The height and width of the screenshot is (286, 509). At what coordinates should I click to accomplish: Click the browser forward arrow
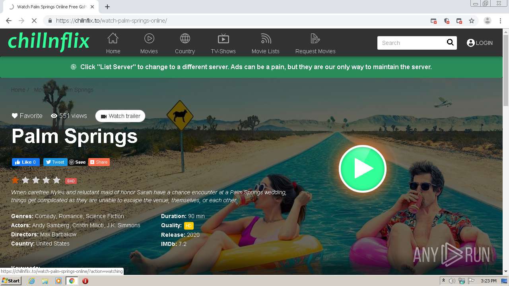[x=21, y=21]
